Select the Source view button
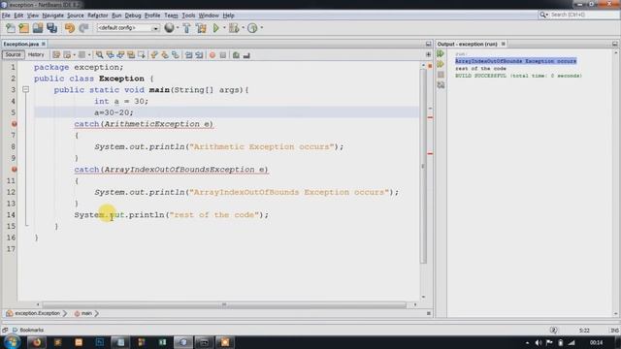This screenshot has height=349, width=621. pos(13,55)
